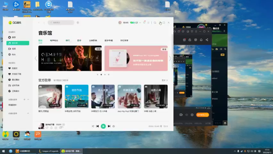Viewport: 273px width, 154px height.
Task: Click the QQ Music vertical scrollbar
Action: [173, 52]
